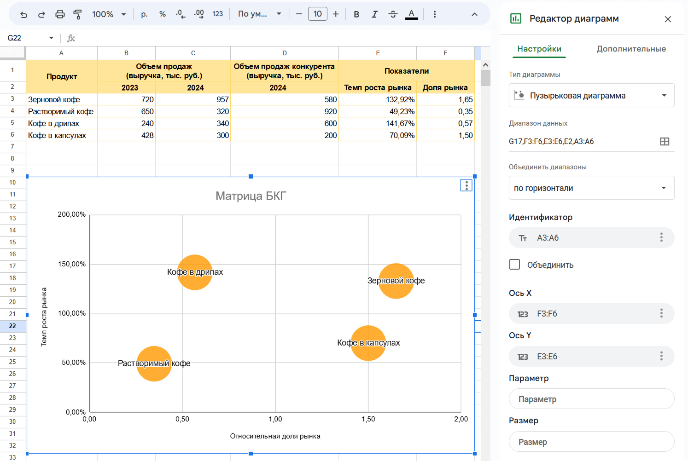
Task: Undo the last action
Action: (x=24, y=14)
